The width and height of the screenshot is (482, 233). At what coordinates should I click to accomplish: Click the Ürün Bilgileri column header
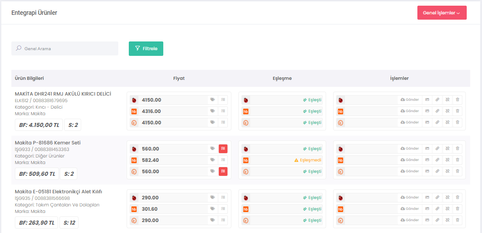(x=29, y=79)
